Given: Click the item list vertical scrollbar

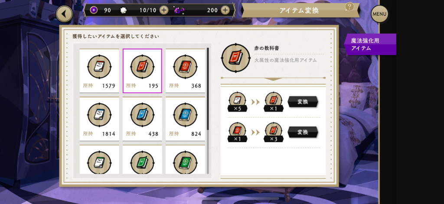Looking at the screenshot, I should [208, 110].
